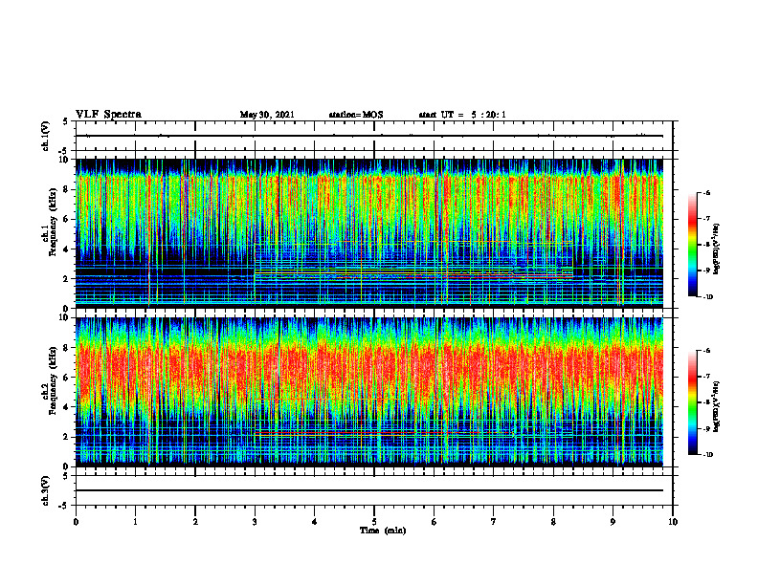Click the "ch.1(V)" axis label
The height and width of the screenshot is (585, 758).
coord(46,136)
